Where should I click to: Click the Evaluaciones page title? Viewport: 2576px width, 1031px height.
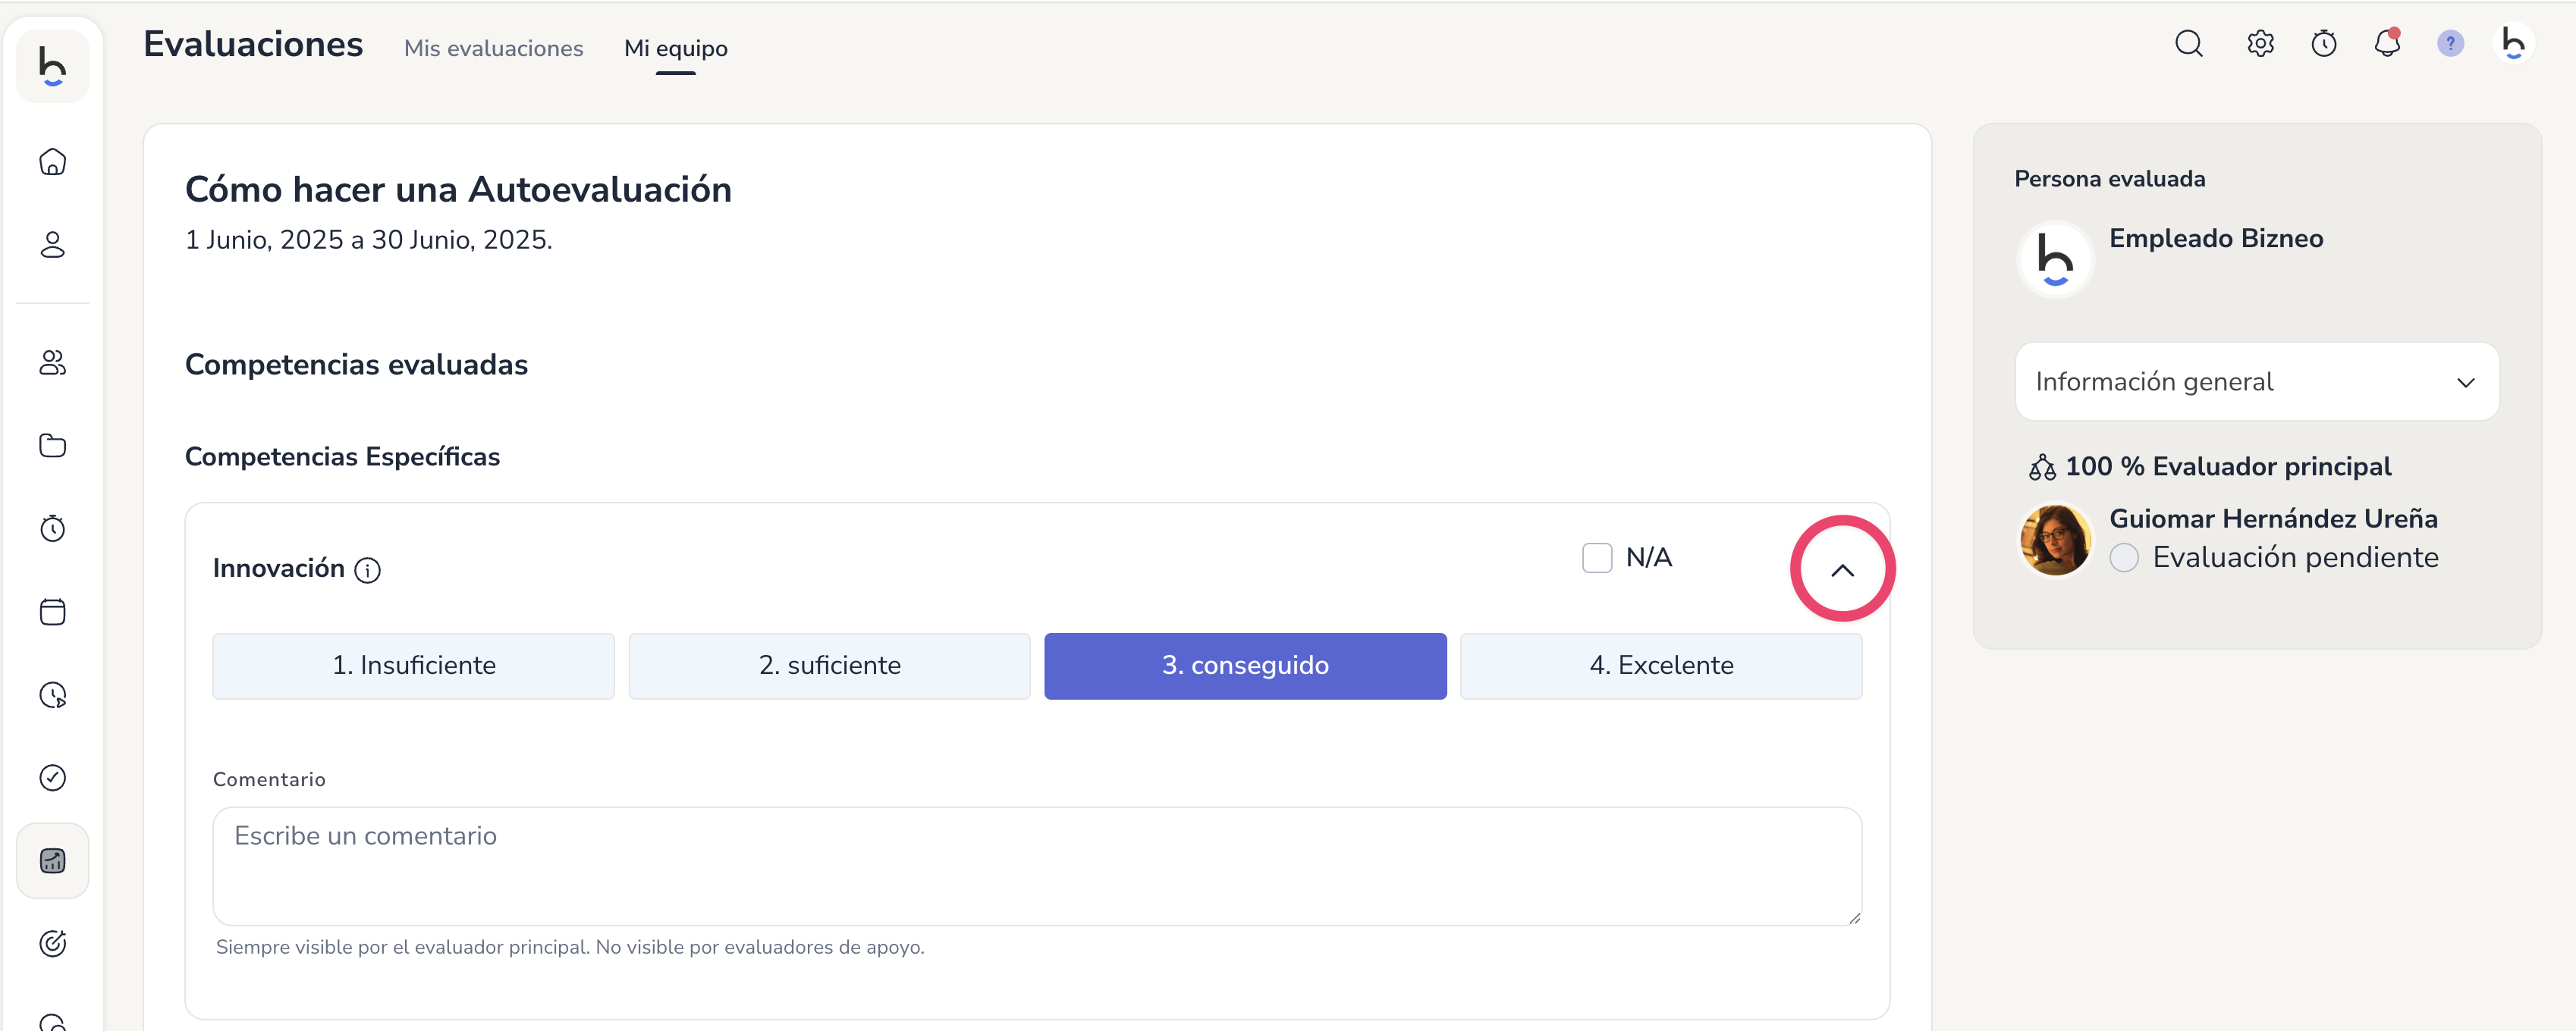pos(253,44)
